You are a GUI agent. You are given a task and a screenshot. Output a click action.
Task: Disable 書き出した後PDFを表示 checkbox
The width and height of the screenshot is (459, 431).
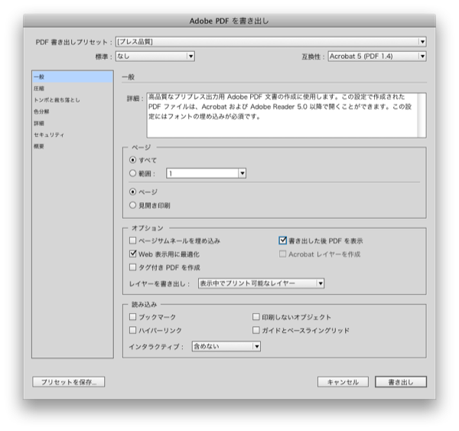tap(282, 240)
